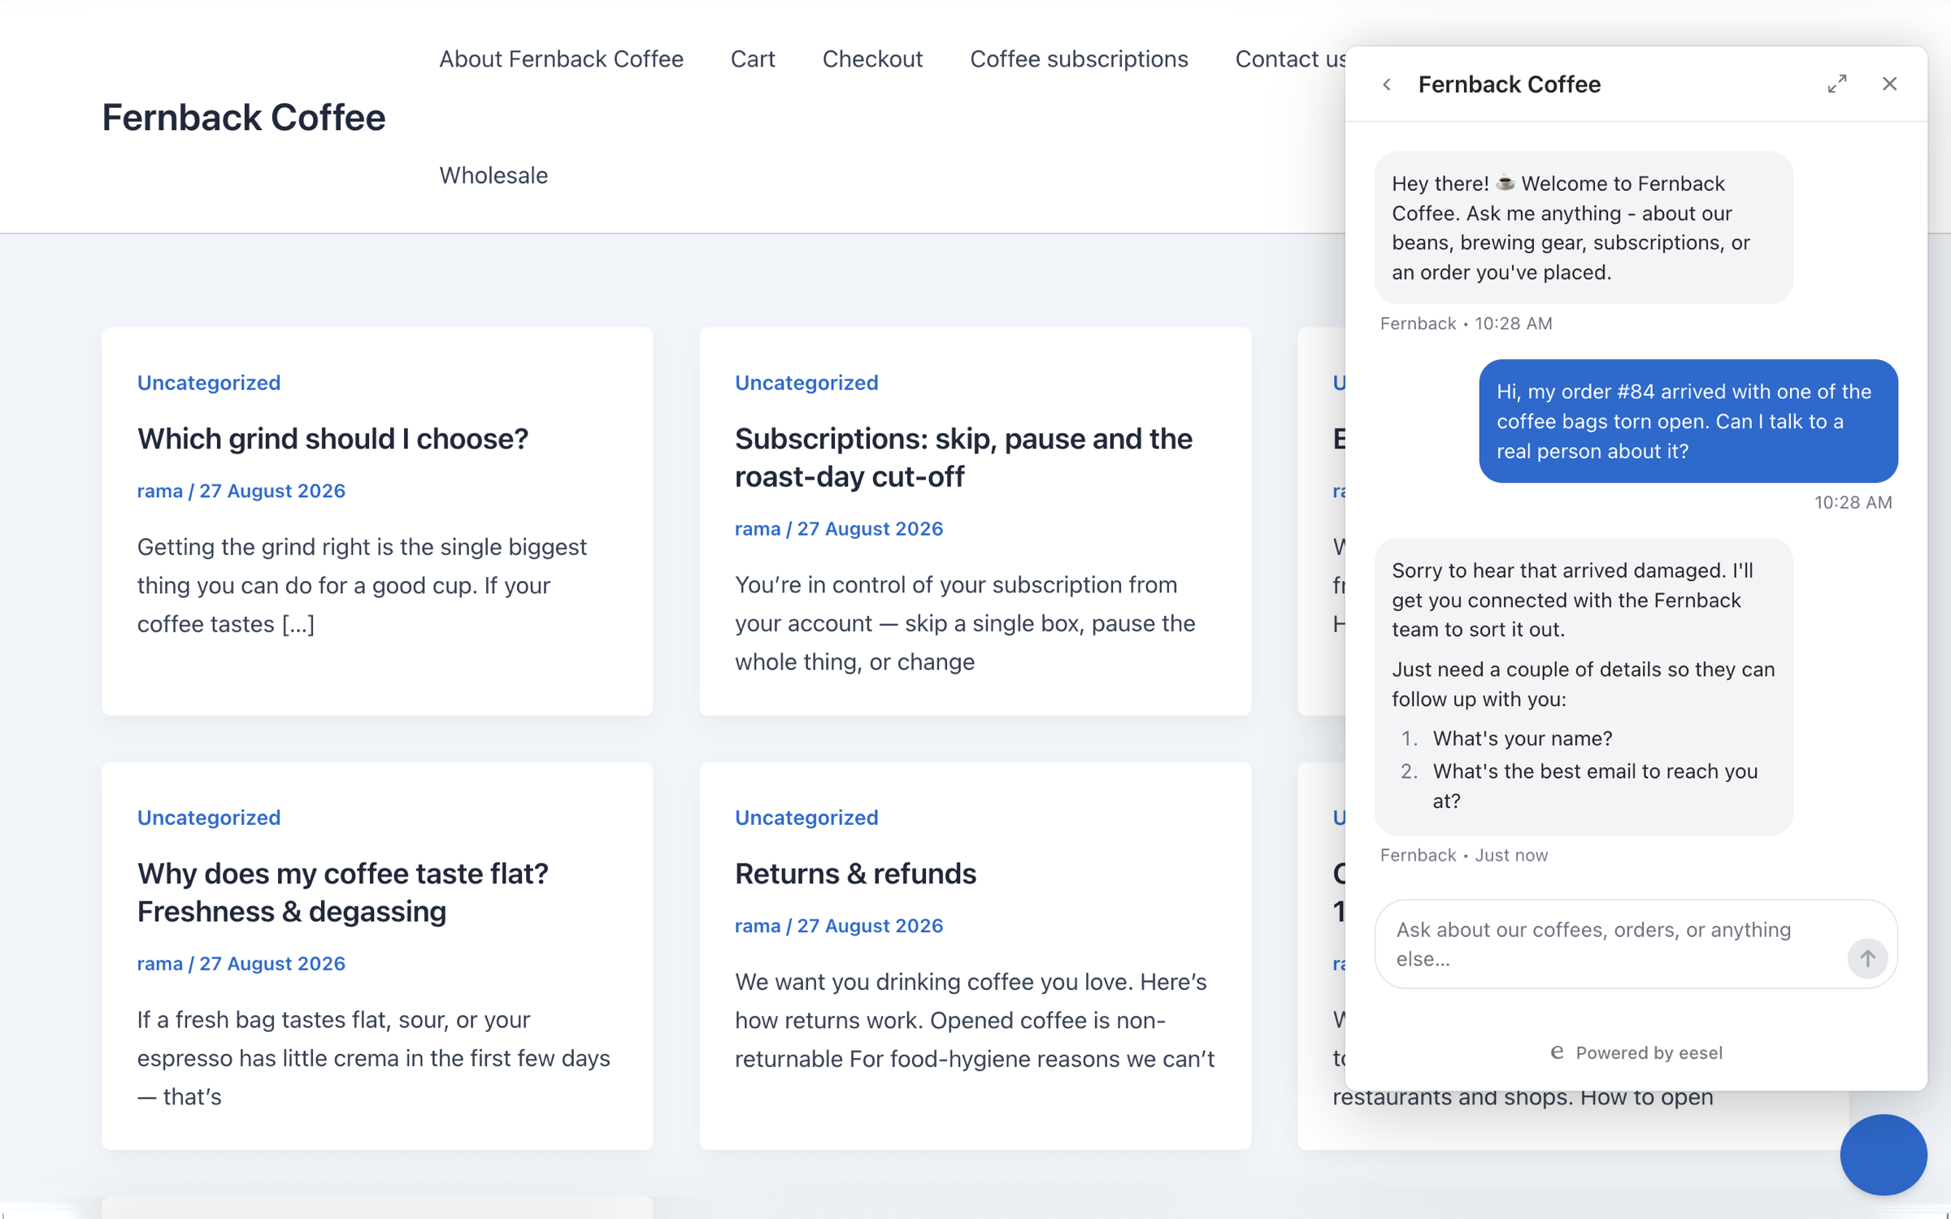Open the Why does my coffee taste flat post
This screenshot has width=1951, height=1219.
(x=342, y=891)
